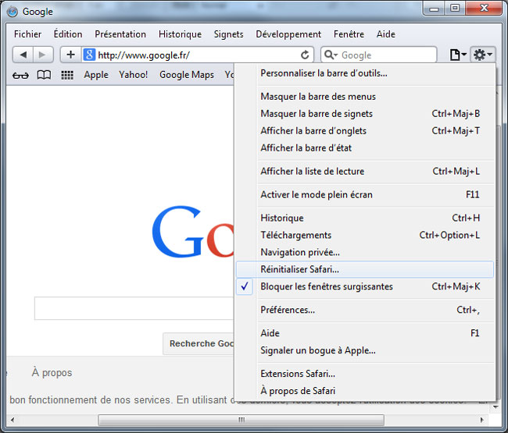Open Extensions Safari…
The height and width of the screenshot is (433, 508).
365,374
